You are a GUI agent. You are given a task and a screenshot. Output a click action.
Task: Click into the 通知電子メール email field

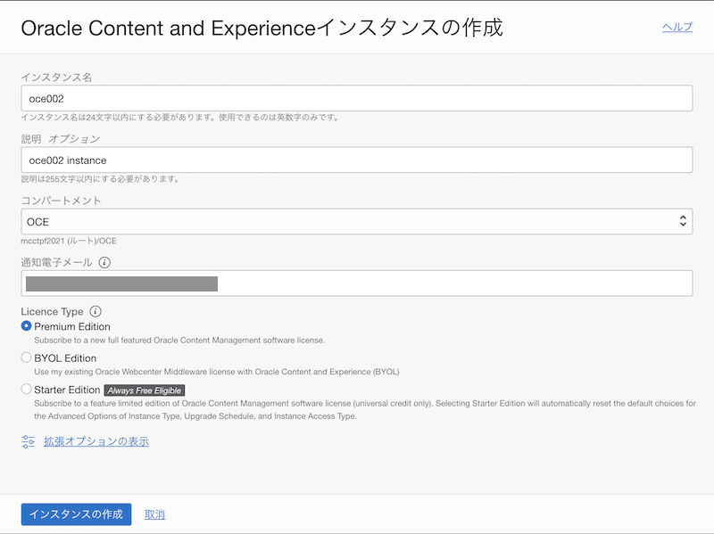357,283
